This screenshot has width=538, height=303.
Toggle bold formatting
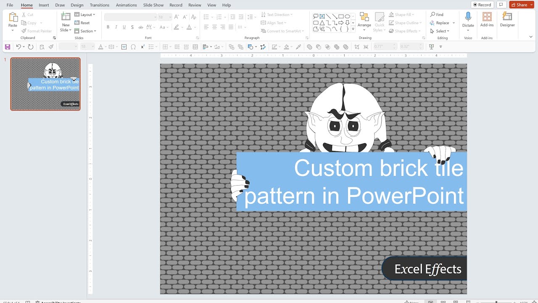[108, 27]
